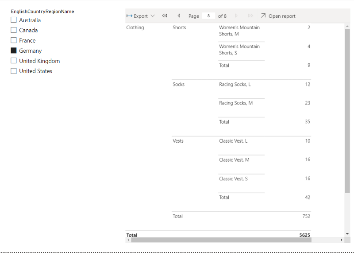This screenshot has width=354, height=253.
Task: Click the vertical scrollbar up arrow
Action: click(347, 26)
